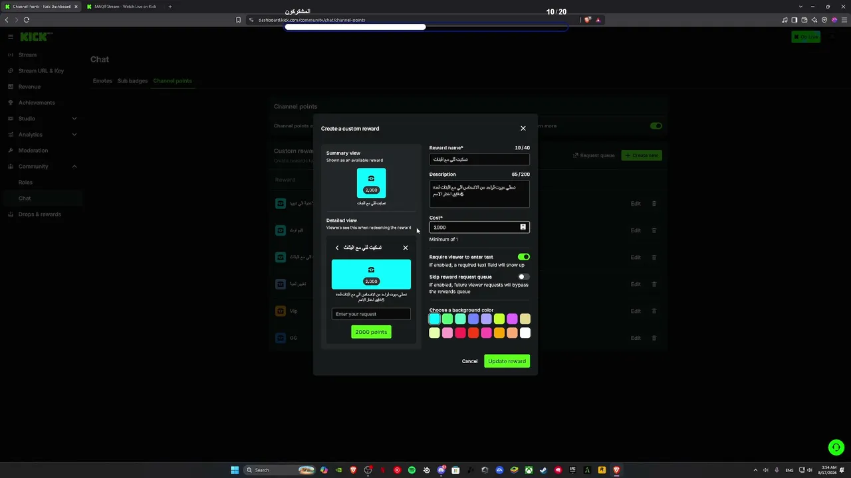Pick the tan swatch ending the first row
This screenshot has width=851, height=478.
click(525, 319)
